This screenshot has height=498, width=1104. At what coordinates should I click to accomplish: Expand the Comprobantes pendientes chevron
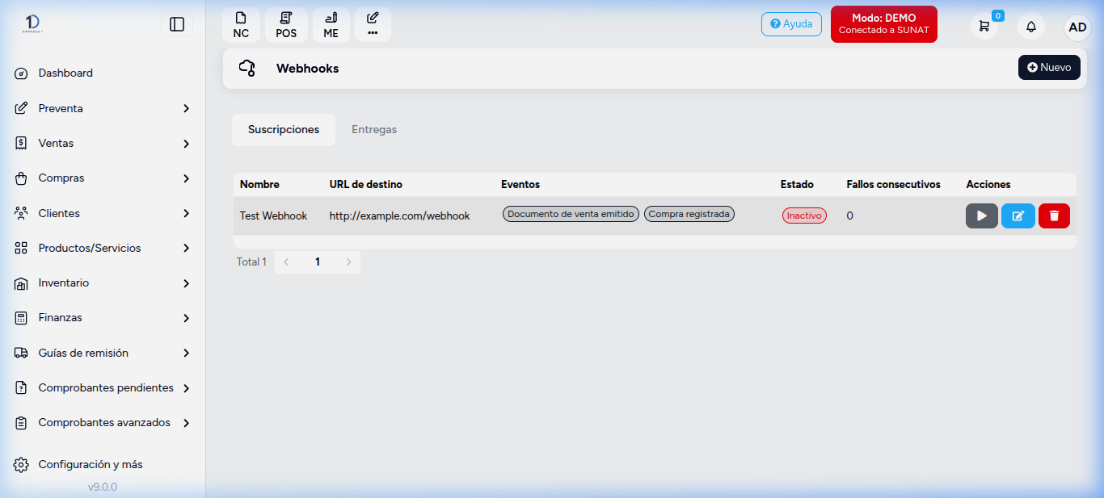186,388
